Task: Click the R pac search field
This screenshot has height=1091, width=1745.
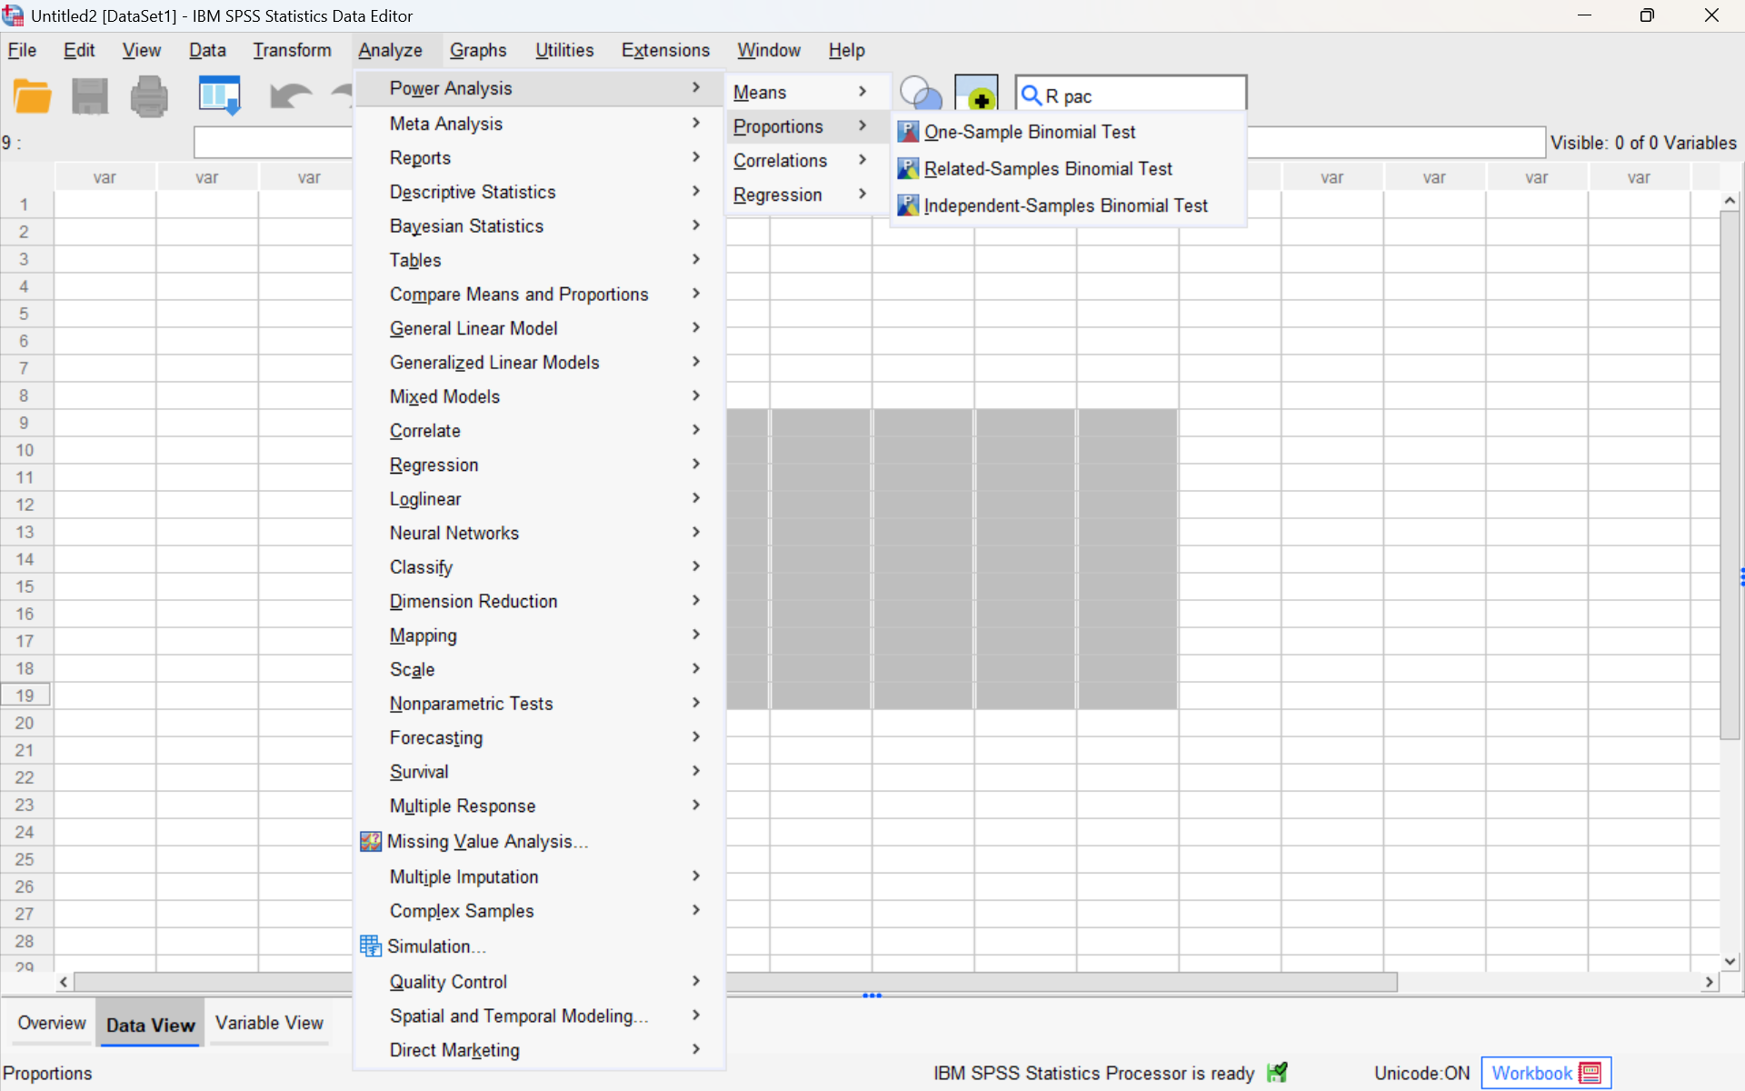Action: point(1130,95)
